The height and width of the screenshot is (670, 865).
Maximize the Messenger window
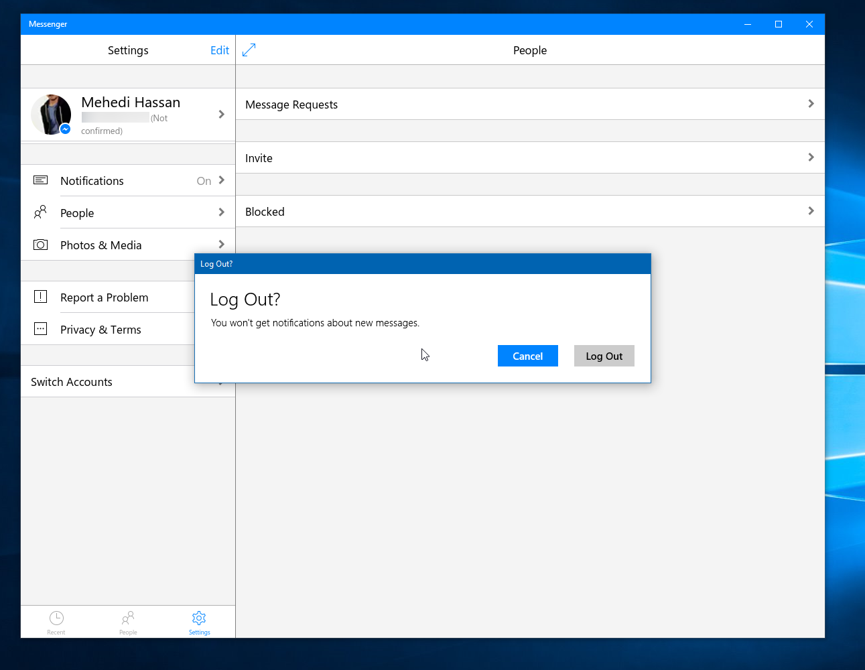779,24
